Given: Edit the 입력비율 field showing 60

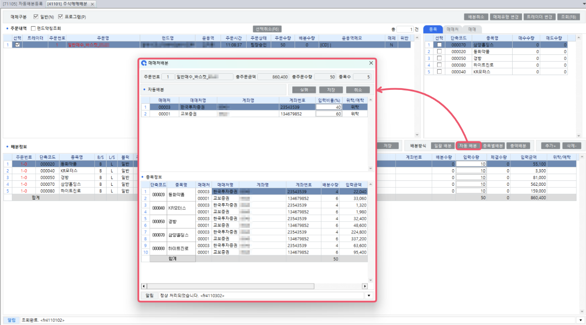Looking at the screenshot, I should coord(329,114).
